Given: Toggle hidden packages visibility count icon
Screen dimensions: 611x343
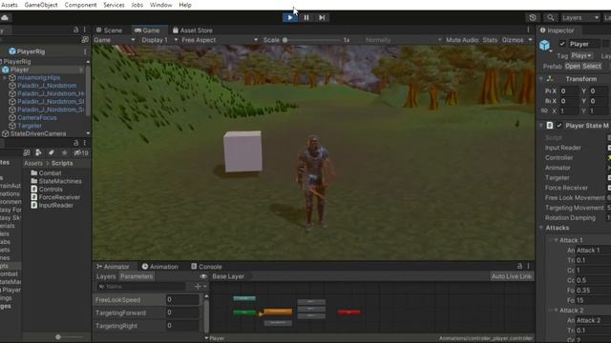Looking at the screenshot, I should [x=81, y=152].
